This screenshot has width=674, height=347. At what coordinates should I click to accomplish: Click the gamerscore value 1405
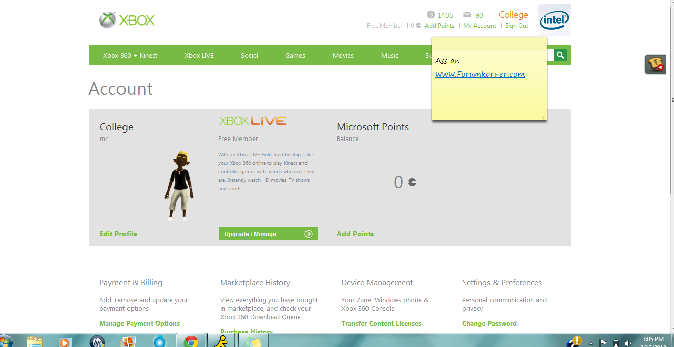(x=445, y=15)
